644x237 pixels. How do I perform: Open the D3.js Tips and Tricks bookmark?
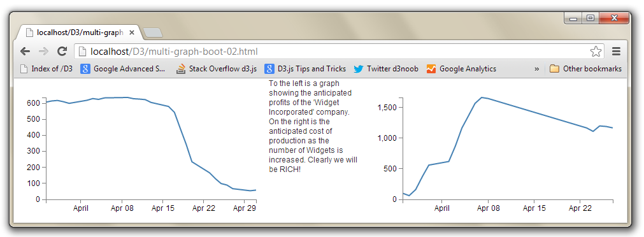(305, 69)
